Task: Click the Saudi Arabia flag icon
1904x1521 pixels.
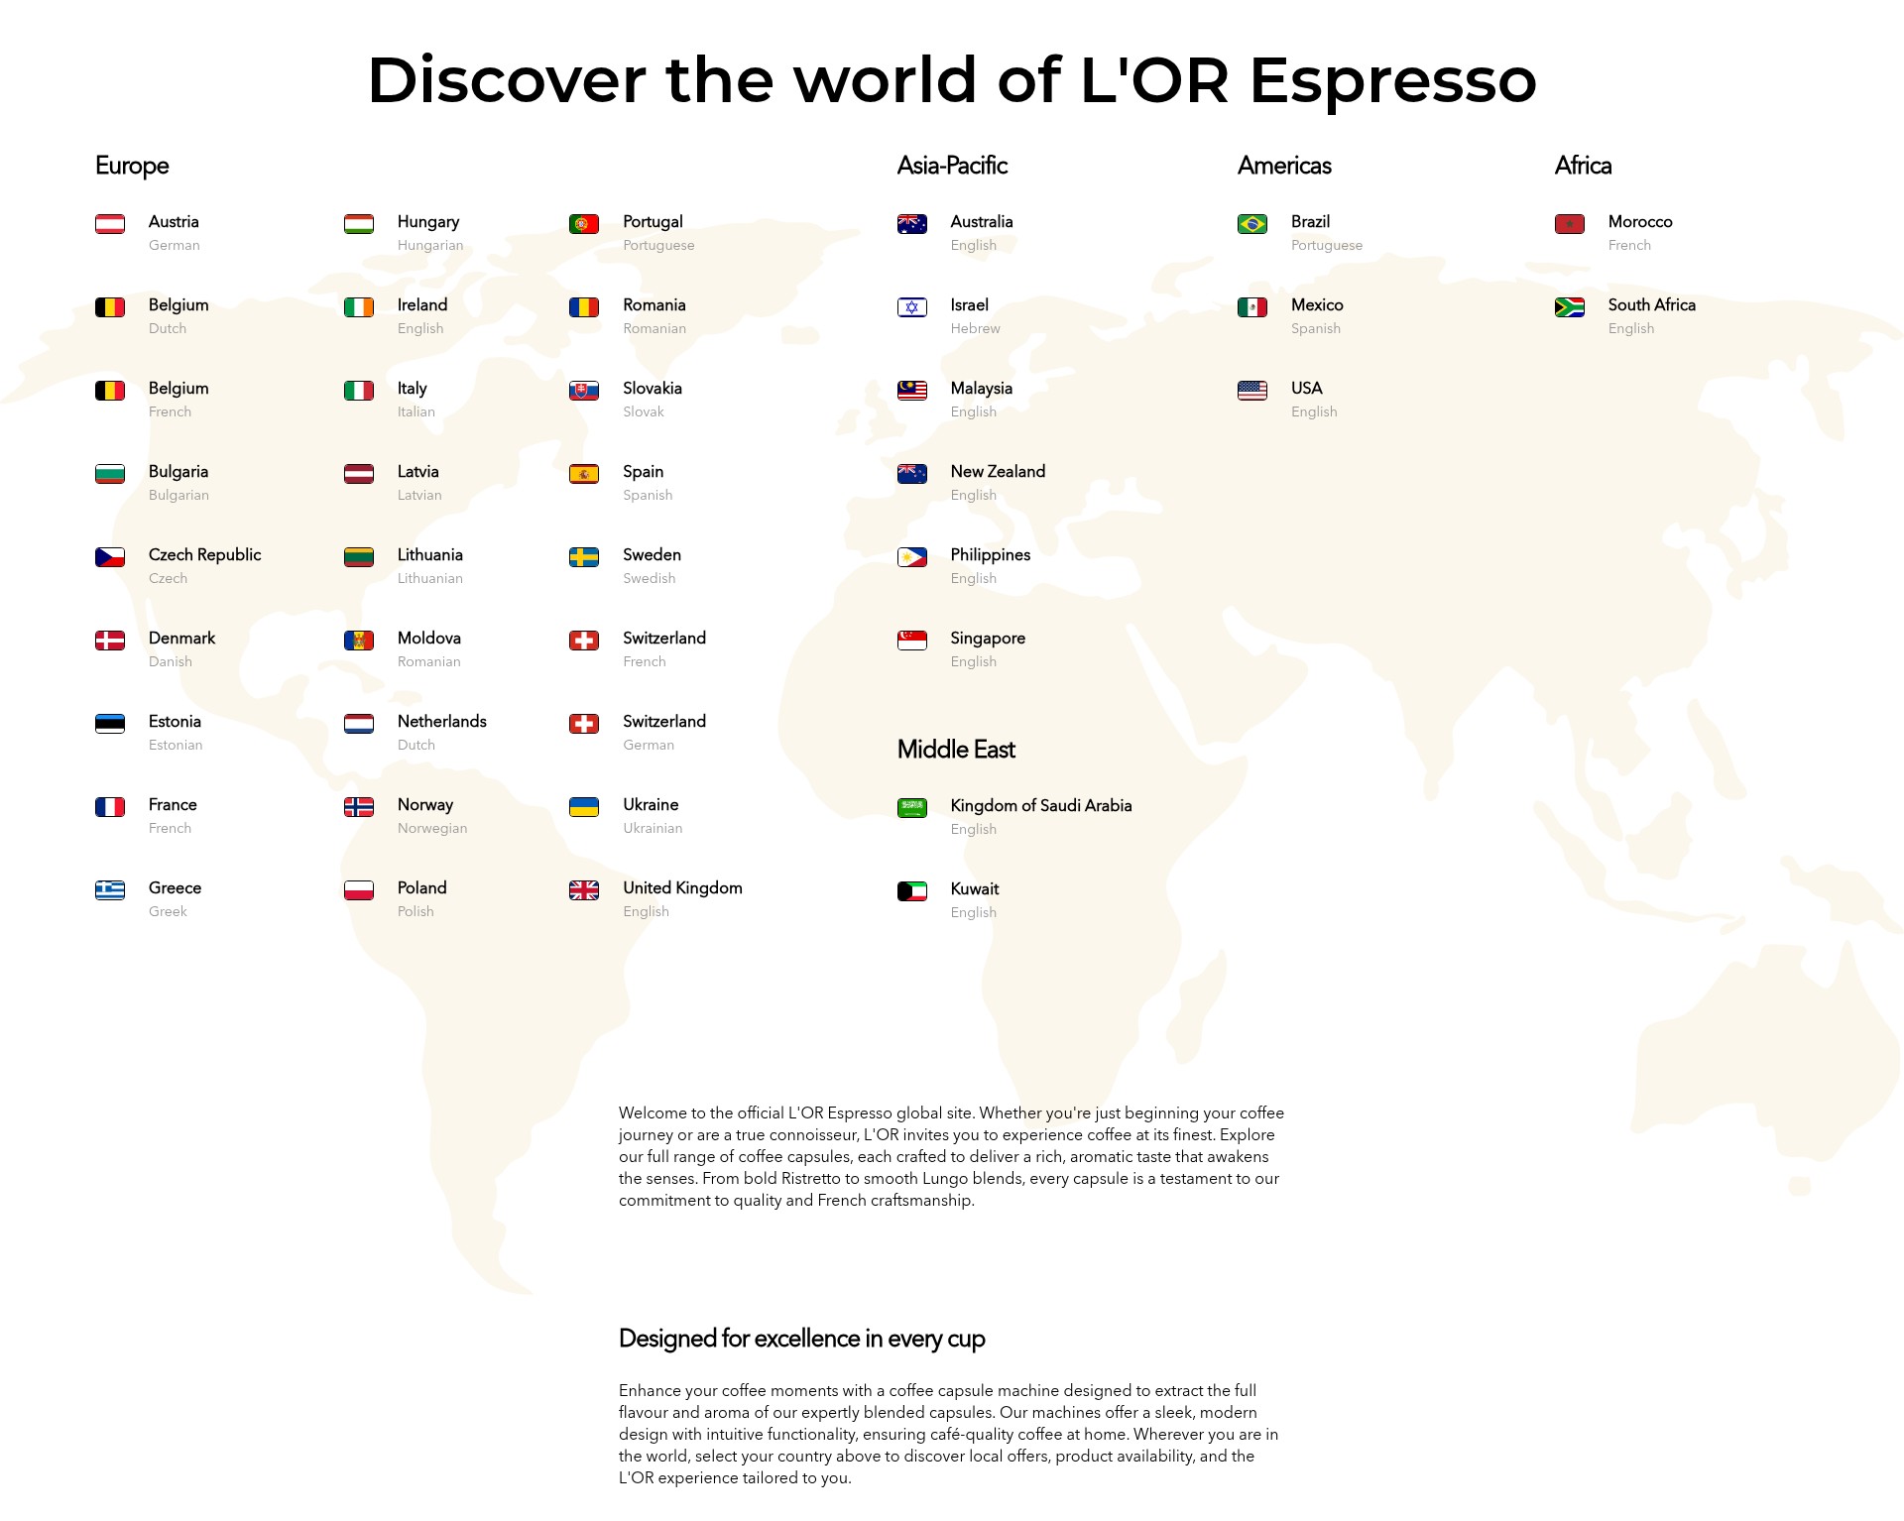Action: [912, 808]
